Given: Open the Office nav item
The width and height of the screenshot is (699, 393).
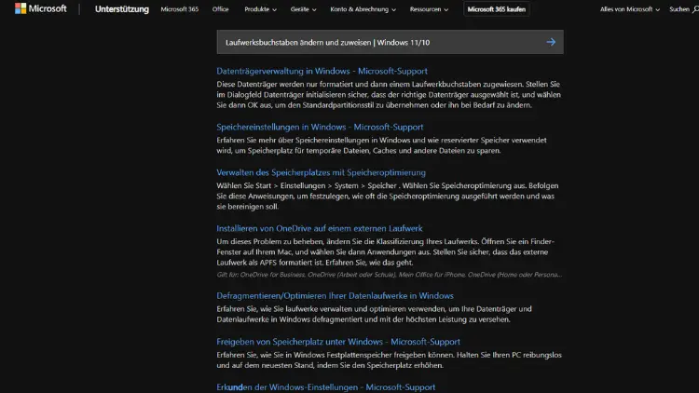Looking at the screenshot, I should pos(220,9).
